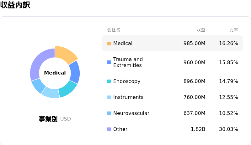Image resolution: width=251 pixels, height=145 pixels.
Task: Click the 比率 column header
Action: tap(233, 30)
